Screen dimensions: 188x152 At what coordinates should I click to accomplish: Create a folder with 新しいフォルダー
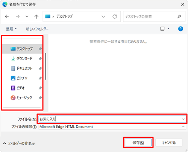pos(37,29)
